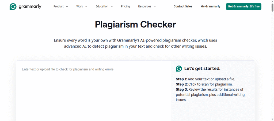This screenshot has width=274, height=121.
Task: Click the Plagiarism Checker heading
Action: pos(135,24)
